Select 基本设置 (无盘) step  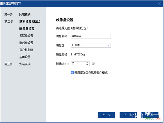(30, 21)
